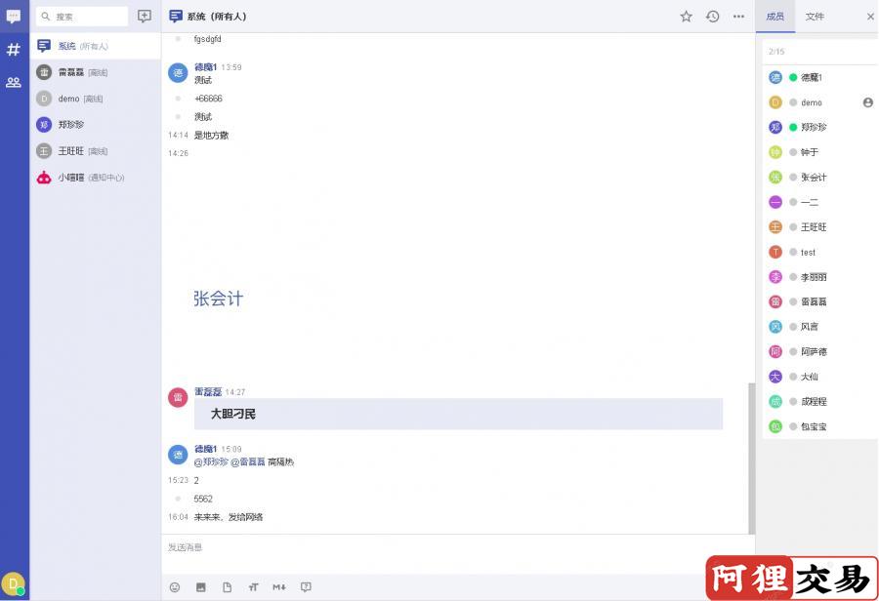Click the 发送消息 message input field
This screenshot has height=601, width=879.
[457, 554]
